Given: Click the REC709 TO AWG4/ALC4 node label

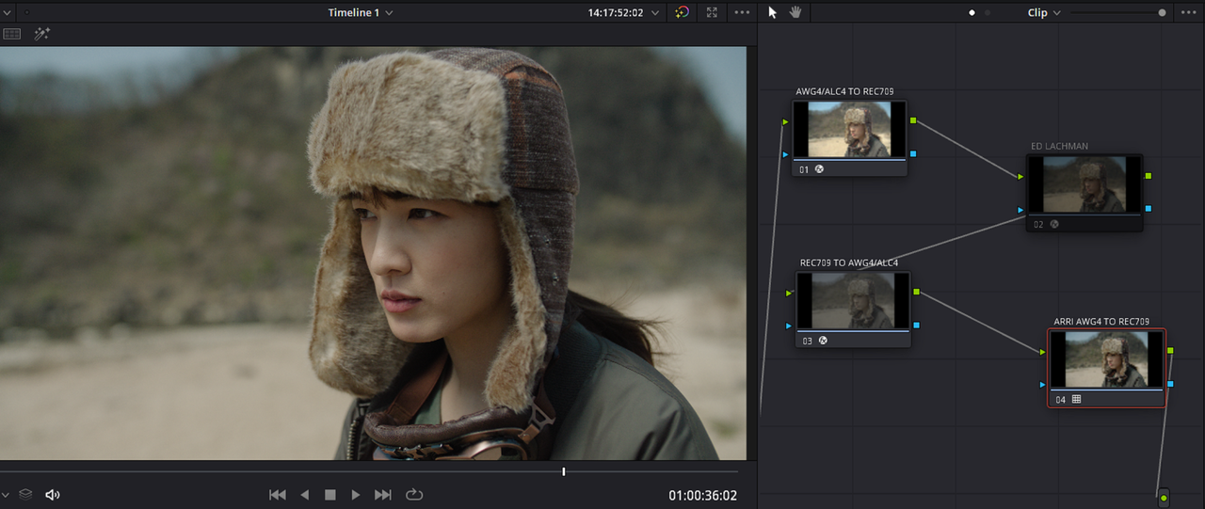Looking at the screenshot, I should 849,262.
